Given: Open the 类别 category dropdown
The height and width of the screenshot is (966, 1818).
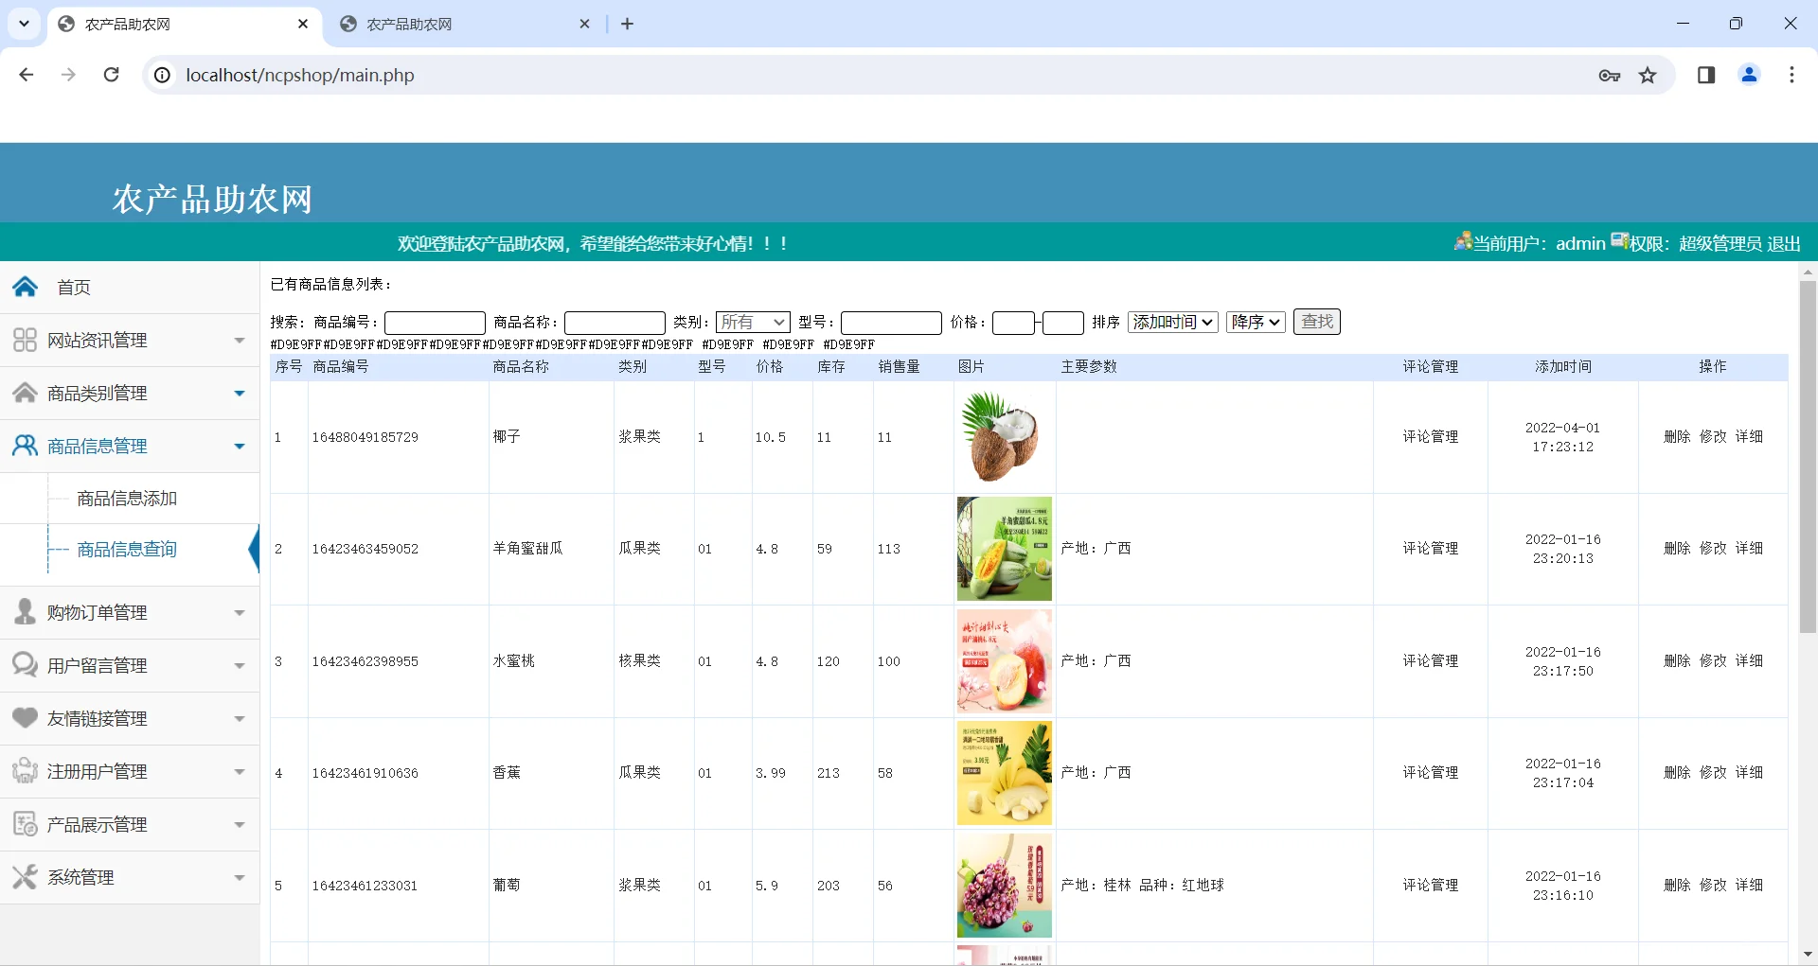Looking at the screenshot, I should [752, 322].
